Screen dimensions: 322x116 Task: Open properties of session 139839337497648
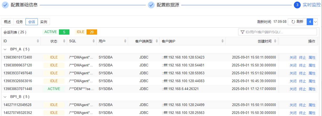point(312,73)
